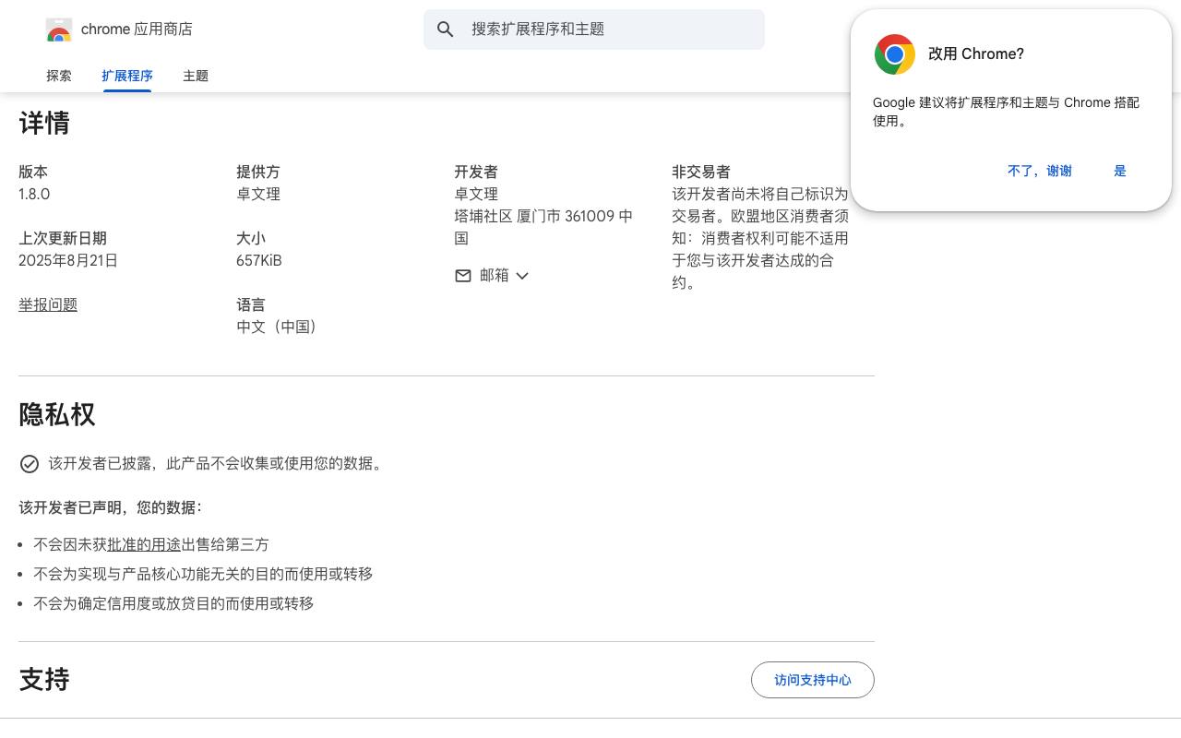Click the update date 2025年8月21日

(68, 261)
